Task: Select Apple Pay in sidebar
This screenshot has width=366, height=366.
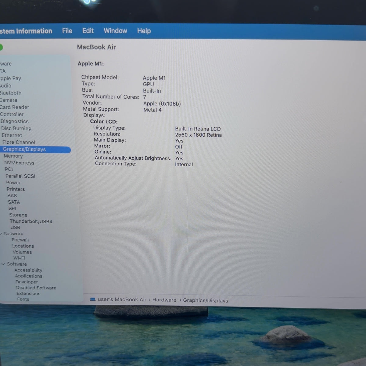Action: pyautogui.click(x=10, y=78)
